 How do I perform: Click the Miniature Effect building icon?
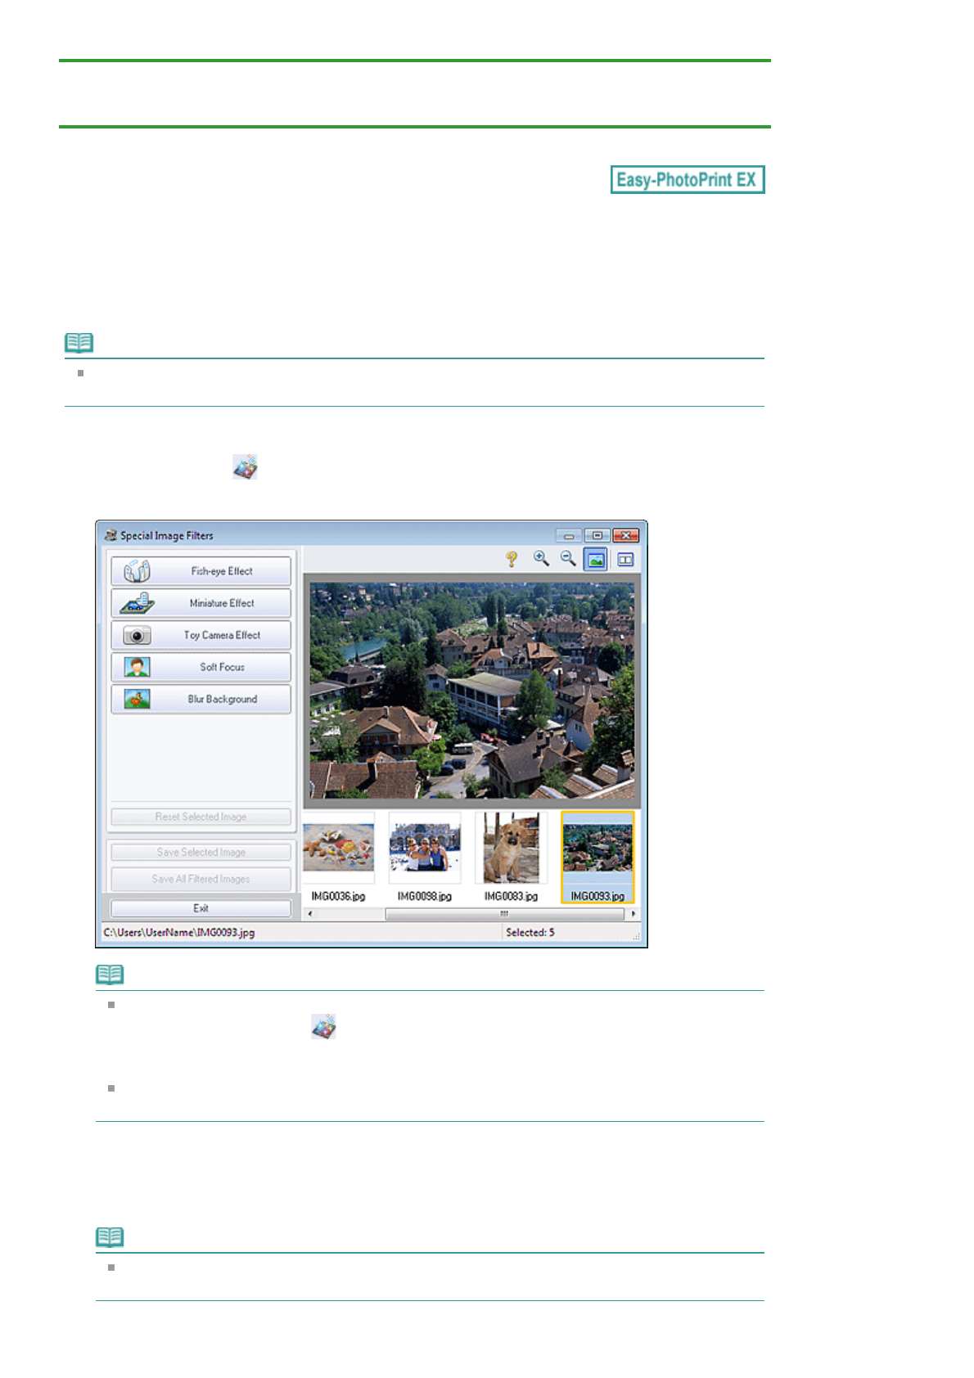click(137, 603)
